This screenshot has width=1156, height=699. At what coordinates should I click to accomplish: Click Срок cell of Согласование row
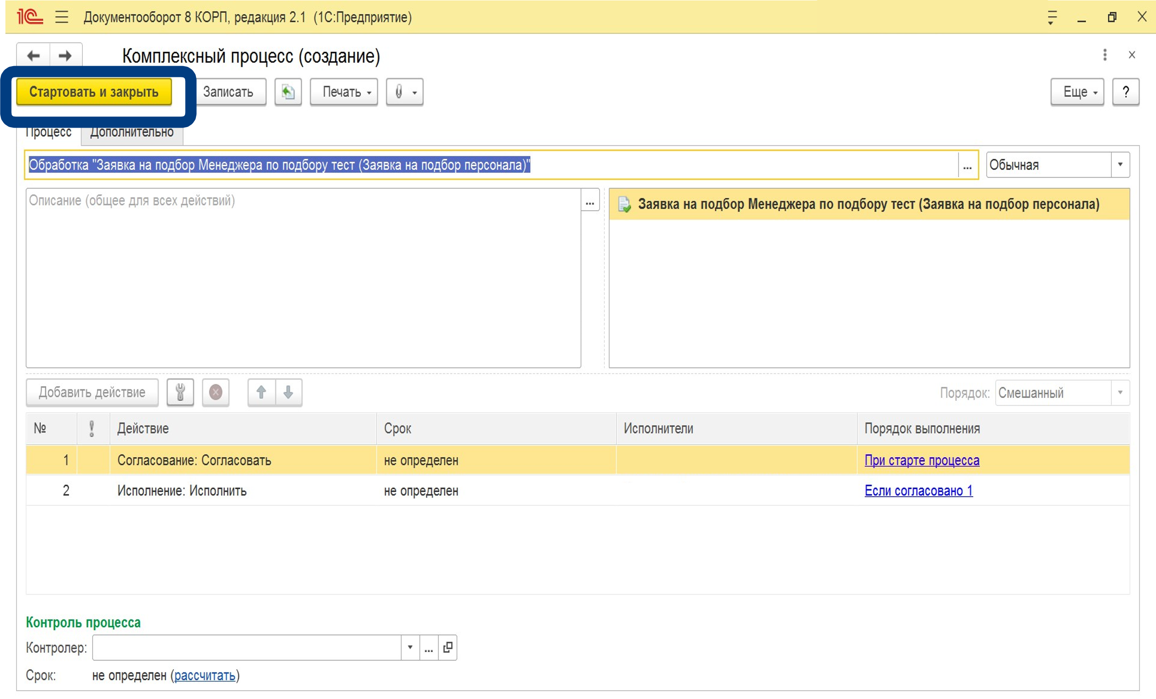496,460
